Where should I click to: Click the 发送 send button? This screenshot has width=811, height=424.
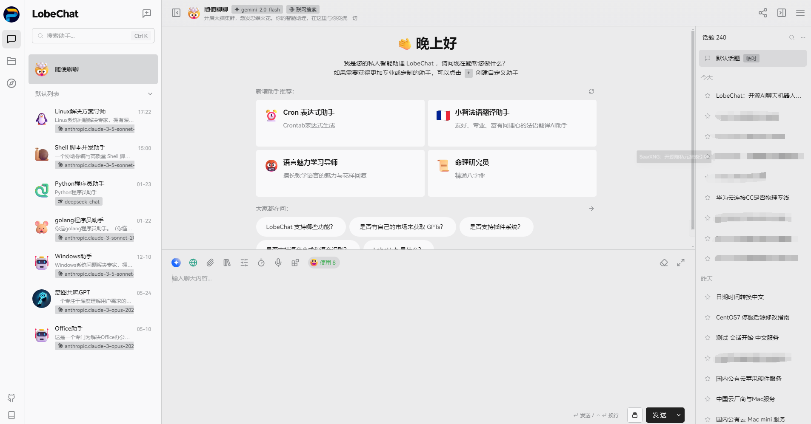660,415
